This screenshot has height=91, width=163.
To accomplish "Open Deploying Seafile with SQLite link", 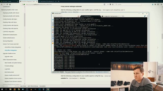I will point(11,13).
